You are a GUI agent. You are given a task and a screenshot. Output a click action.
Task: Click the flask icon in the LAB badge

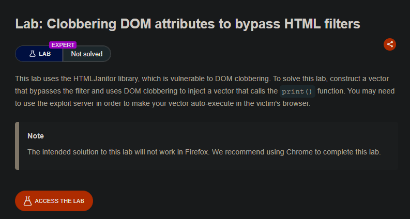coord(33,54)
